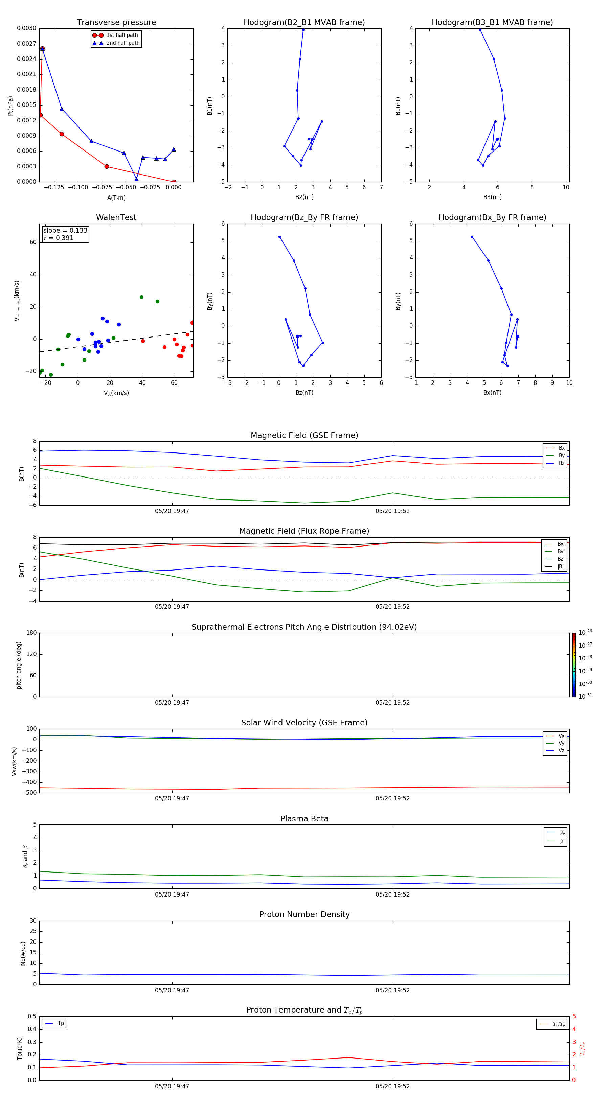Image resolution: width=609 pixels, height=1116 pixels.
Task: Click the Suprathermal Electrons Pitch Angle title
Action: point(304,627)
